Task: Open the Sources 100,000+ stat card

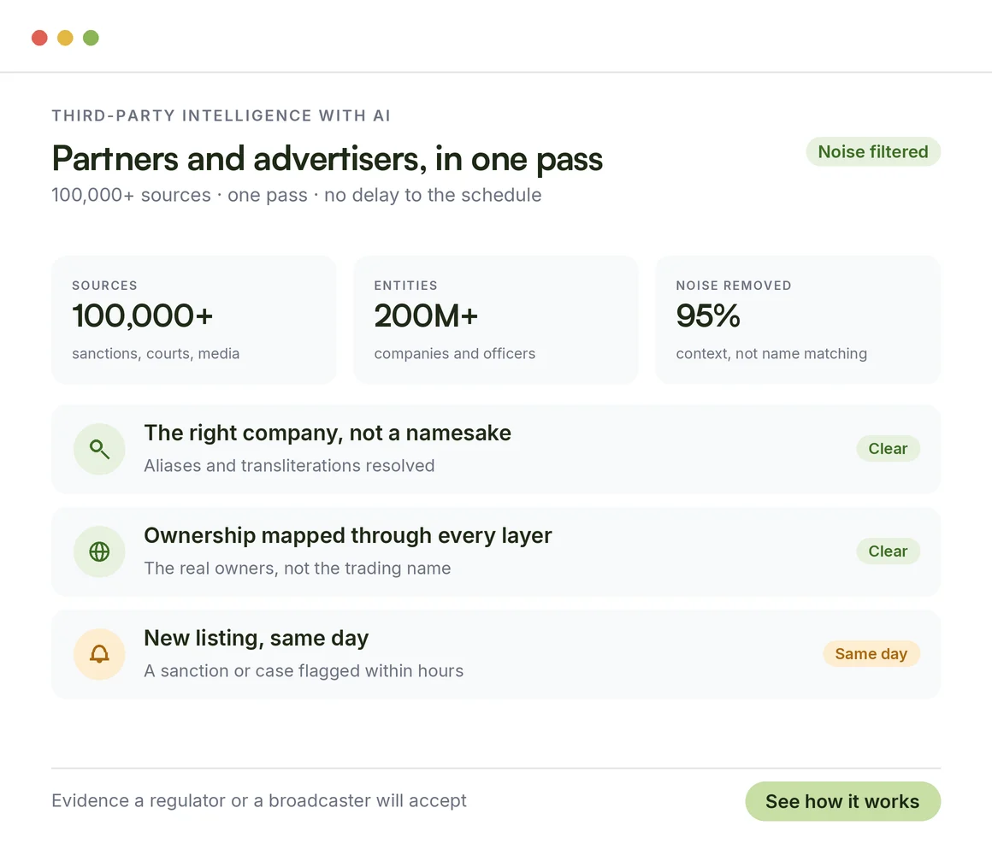Action: pos(193,320)
